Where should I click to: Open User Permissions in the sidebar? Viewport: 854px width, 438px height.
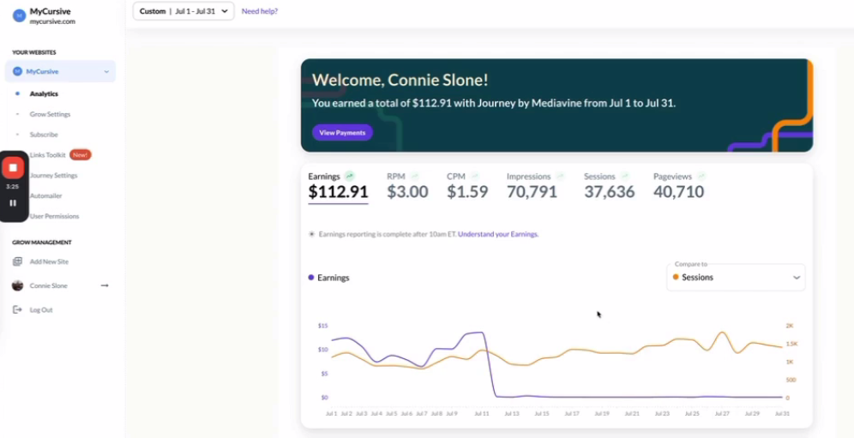(x=55, y=216)
